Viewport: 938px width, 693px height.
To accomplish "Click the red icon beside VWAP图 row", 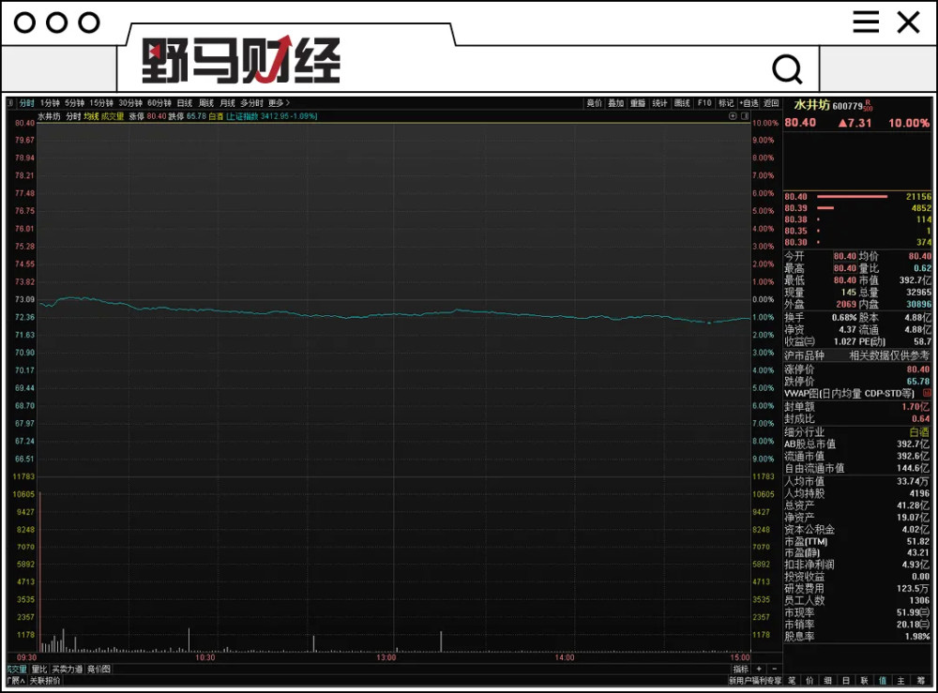I will (x=927, y=394).
